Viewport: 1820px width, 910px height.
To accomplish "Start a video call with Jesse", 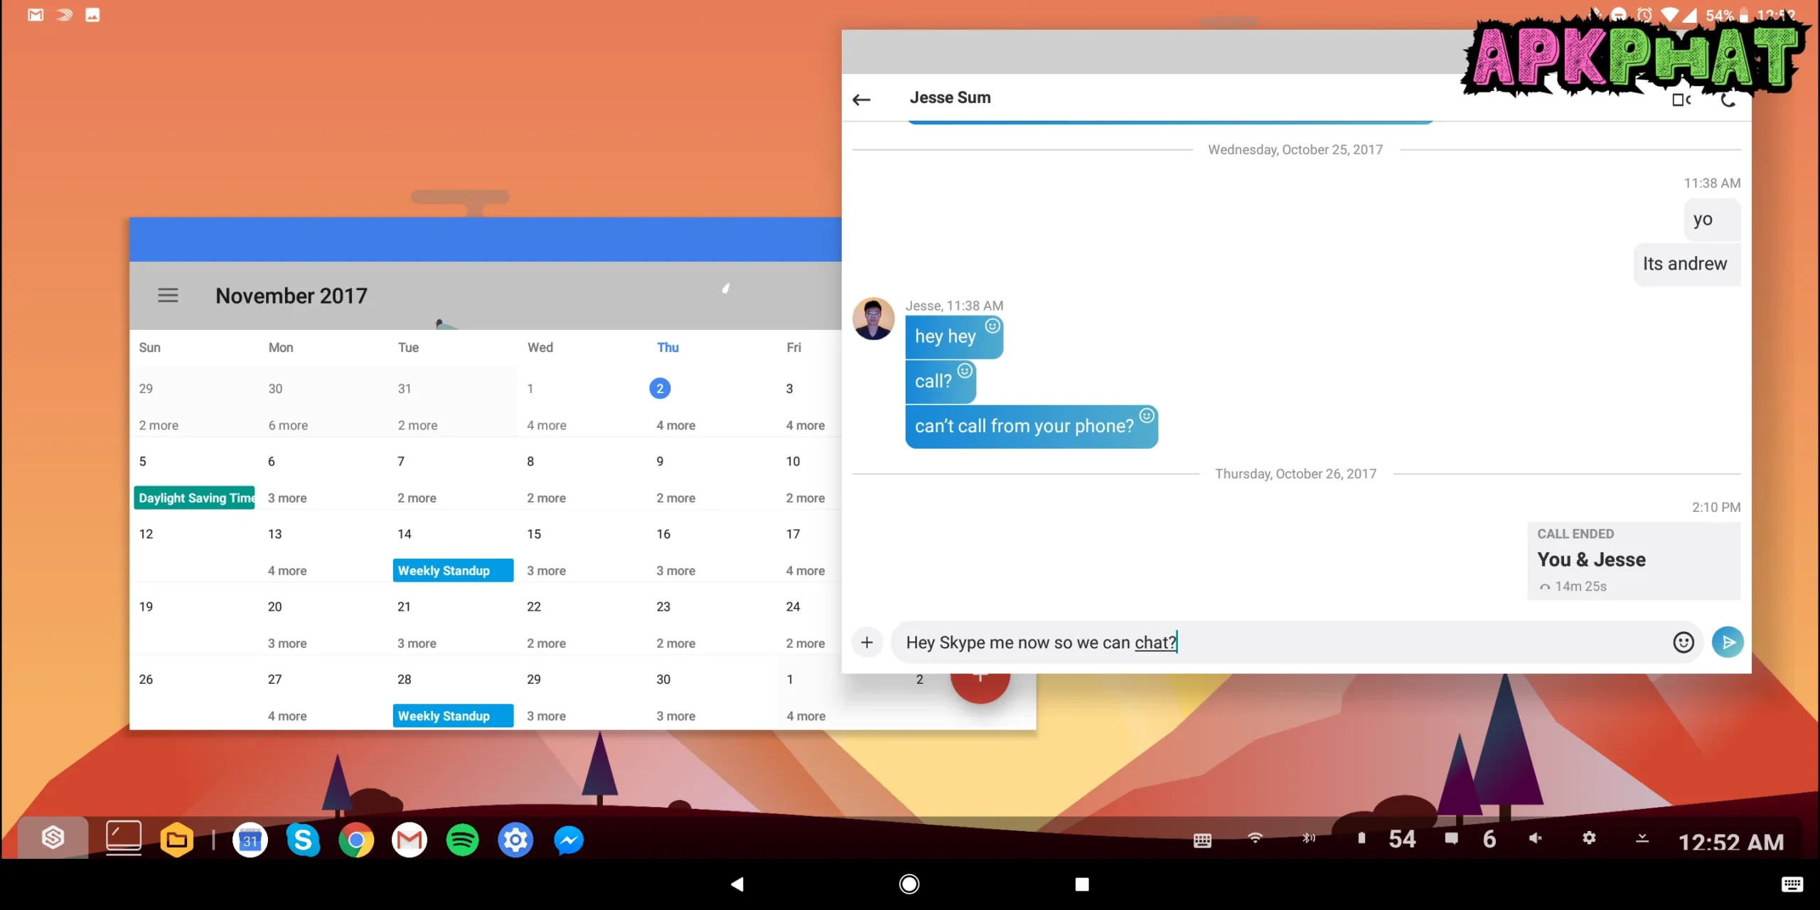I will [x=1681, y=100].
